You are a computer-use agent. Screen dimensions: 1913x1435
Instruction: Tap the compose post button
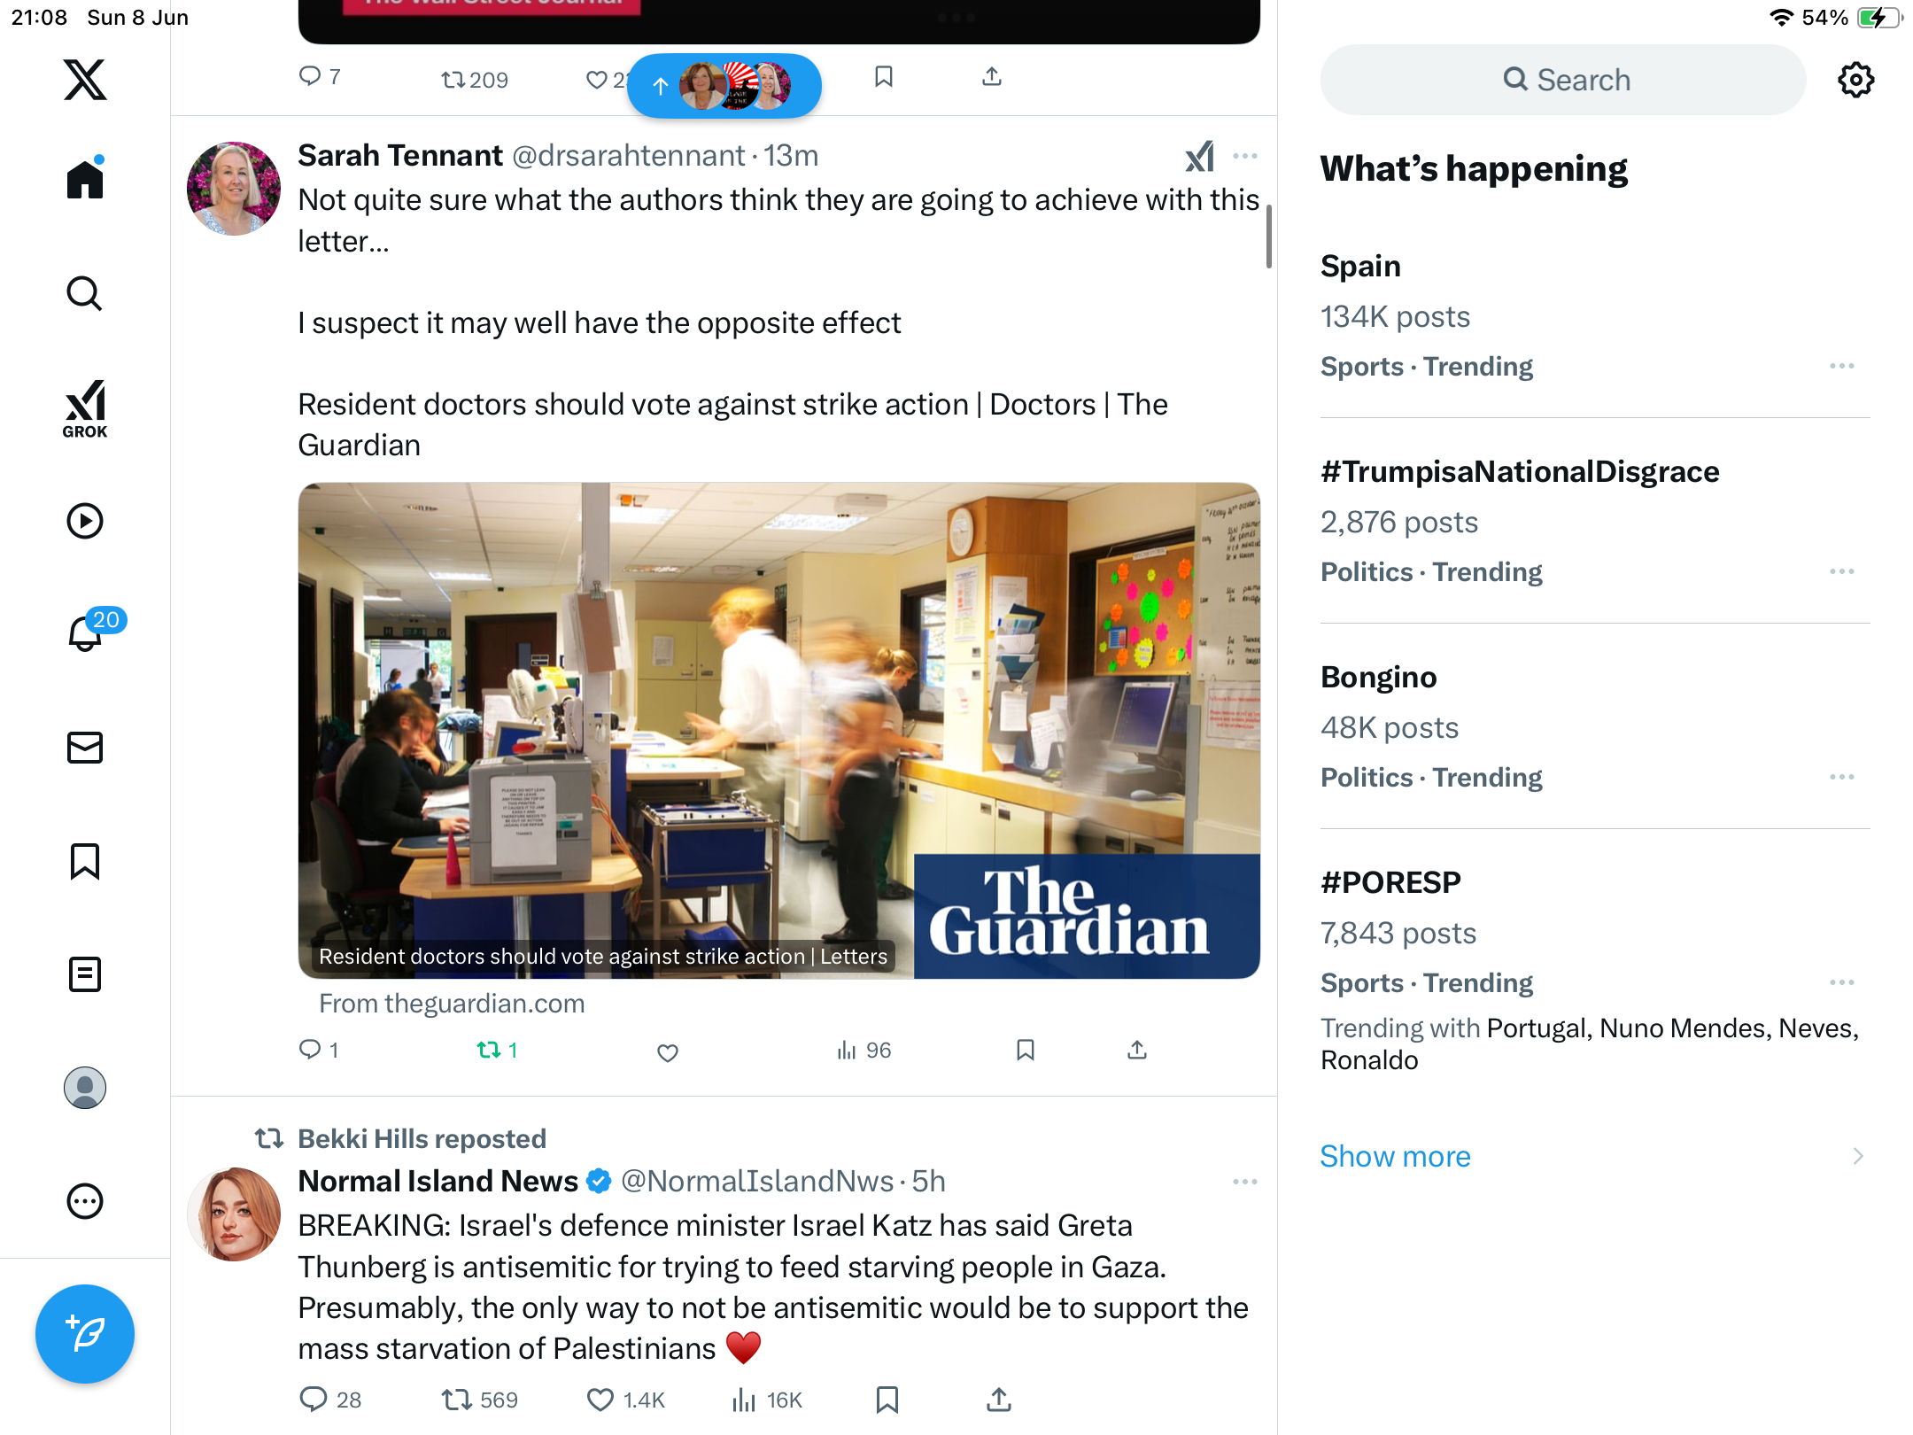85,1333
